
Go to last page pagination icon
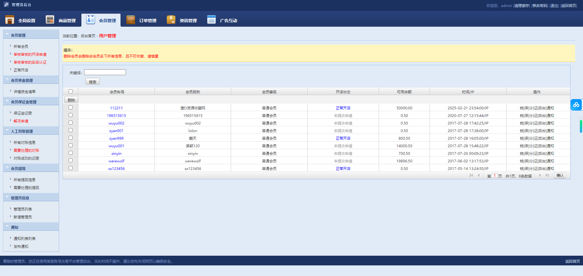pyautogui.click(x=547, y=175)
